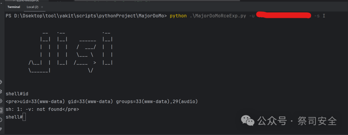Place cursor at the last shell# prompt
Viewport: 348px width, 135px height.
click(x=24, y=117)
